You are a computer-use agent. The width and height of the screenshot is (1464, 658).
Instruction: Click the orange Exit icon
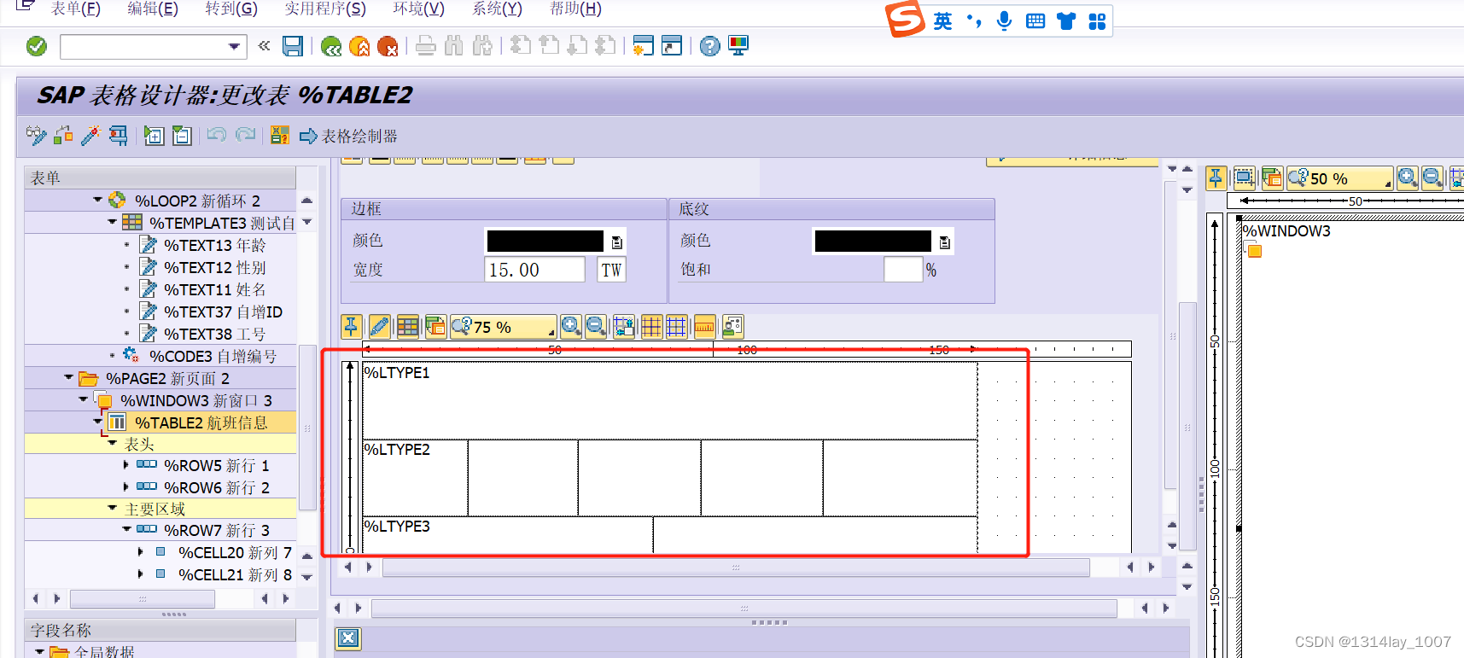pyautogui.click(x=359, y=46)
